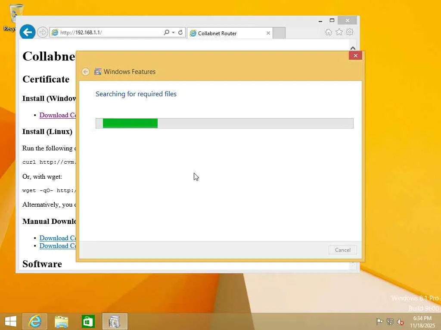Minimize the Internet Explorer window

click(320, 21)
